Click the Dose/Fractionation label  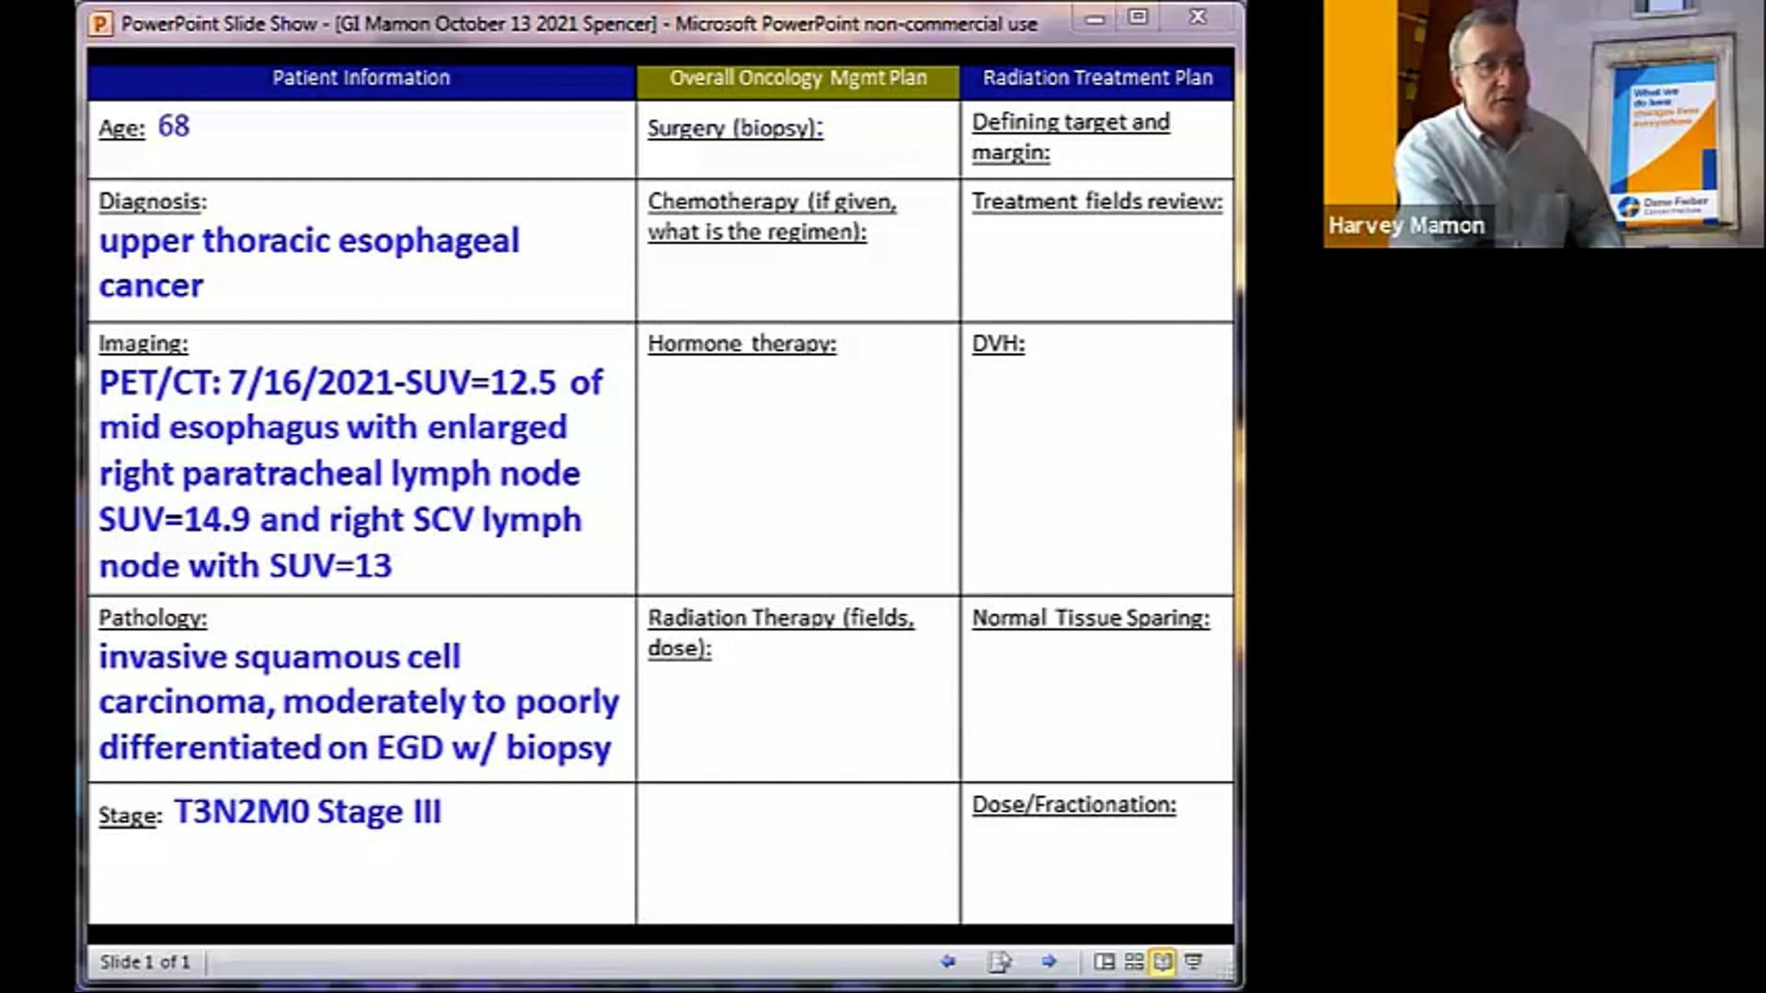coord(1073,805)
